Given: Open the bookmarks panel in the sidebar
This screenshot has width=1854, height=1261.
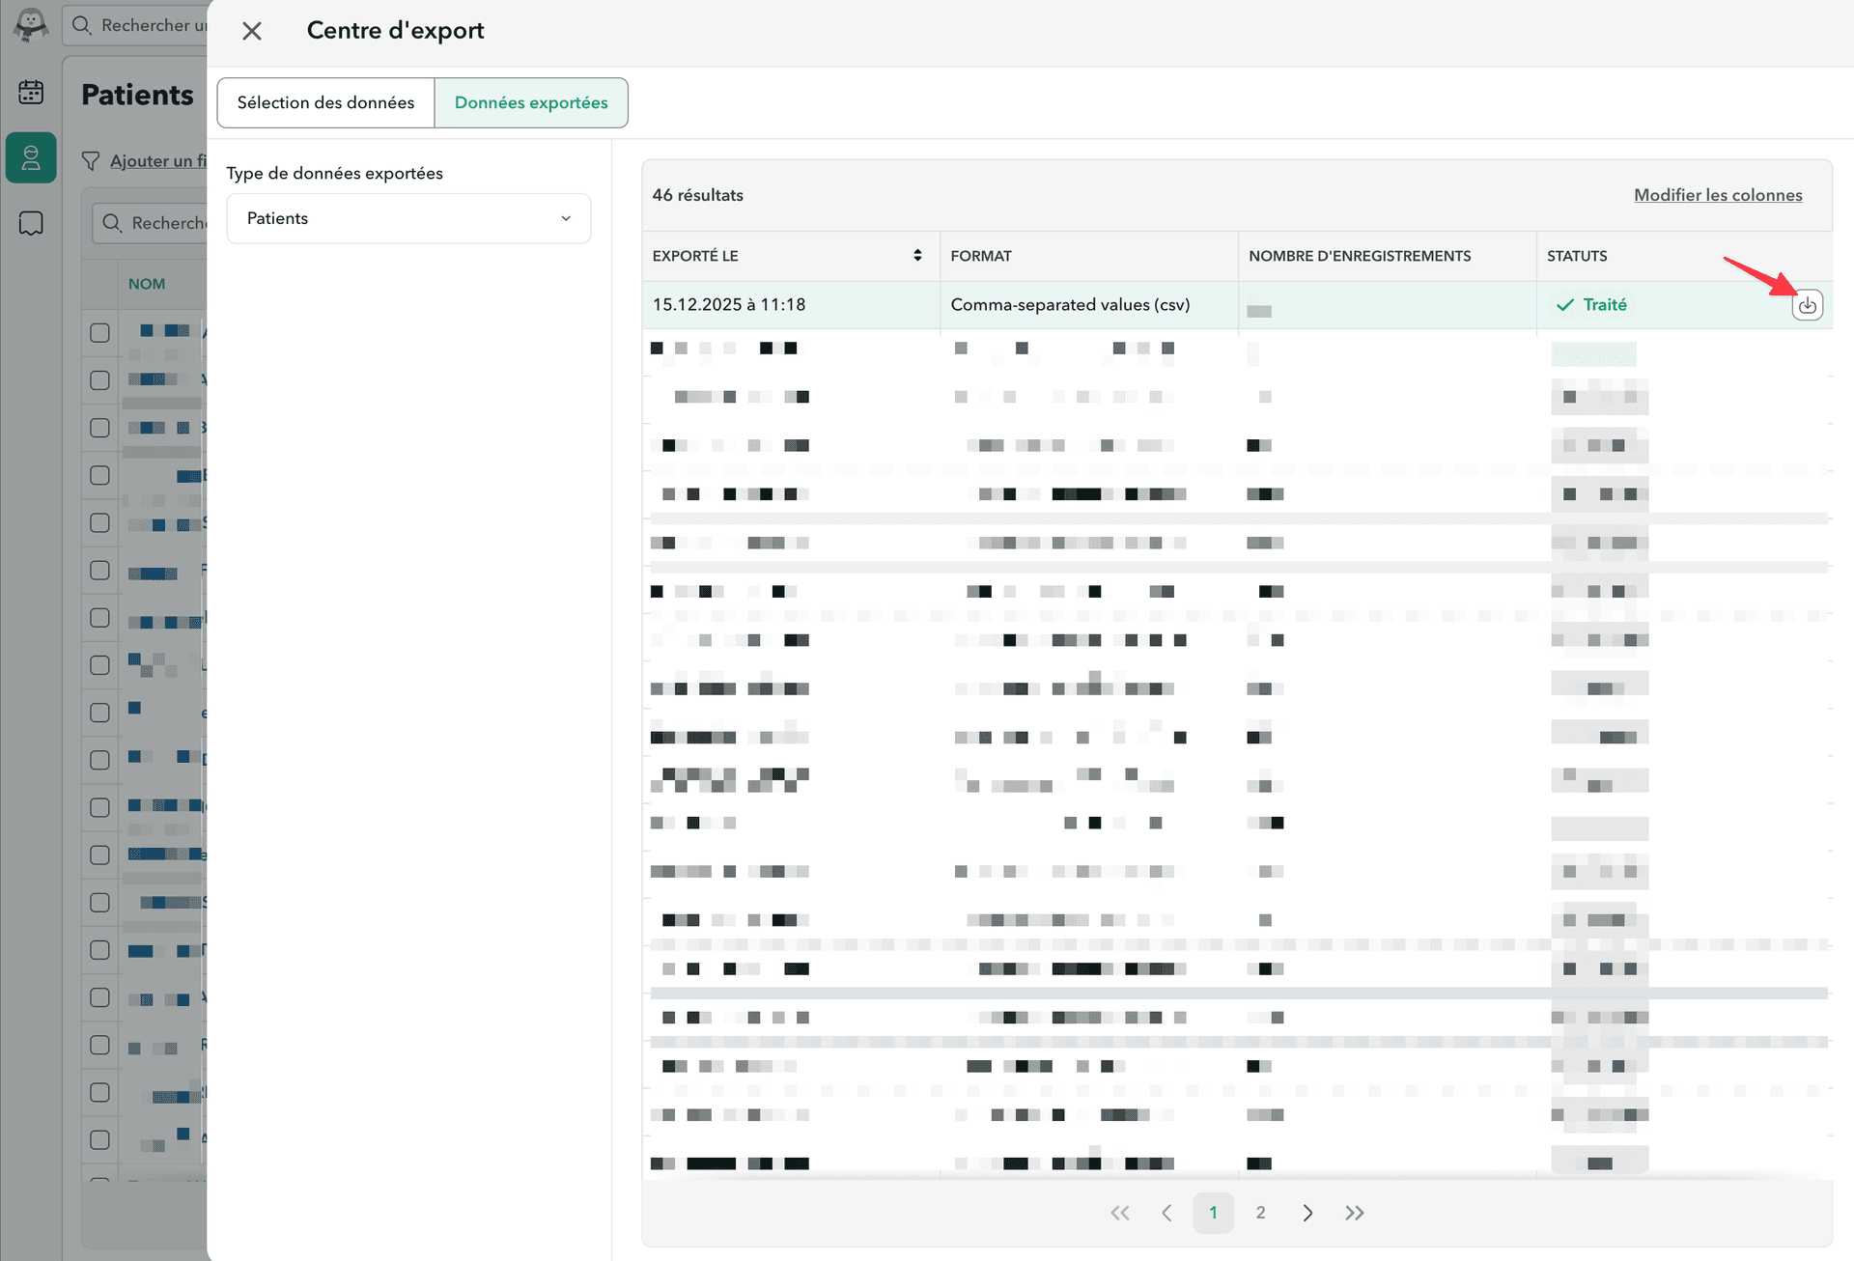Looking at the screenshot, I should 31,223.
